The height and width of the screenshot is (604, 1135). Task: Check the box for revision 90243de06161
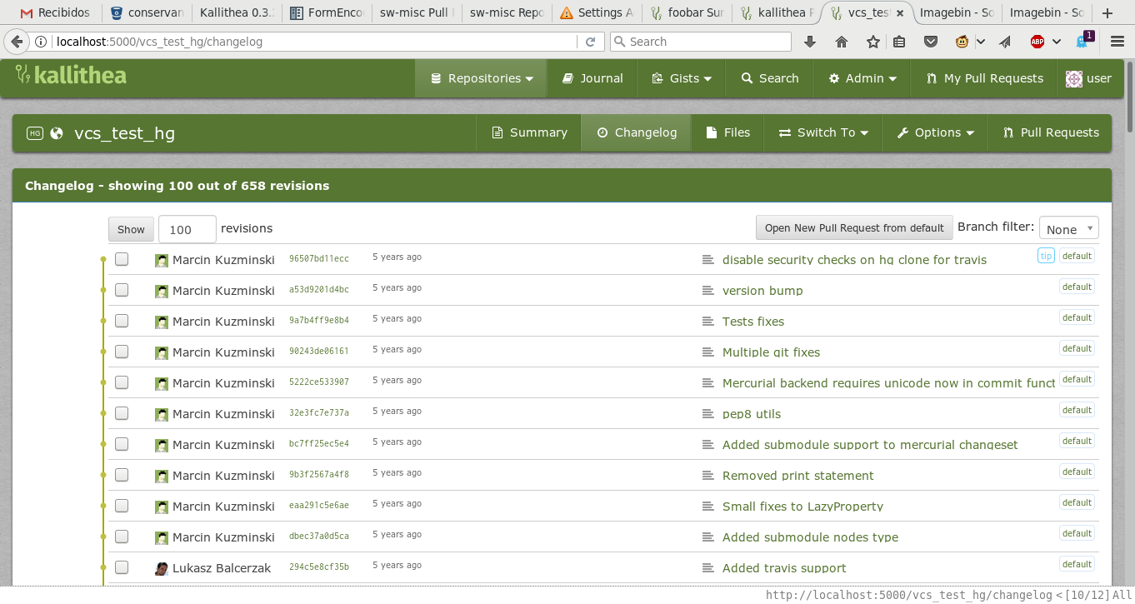[122, 352]
